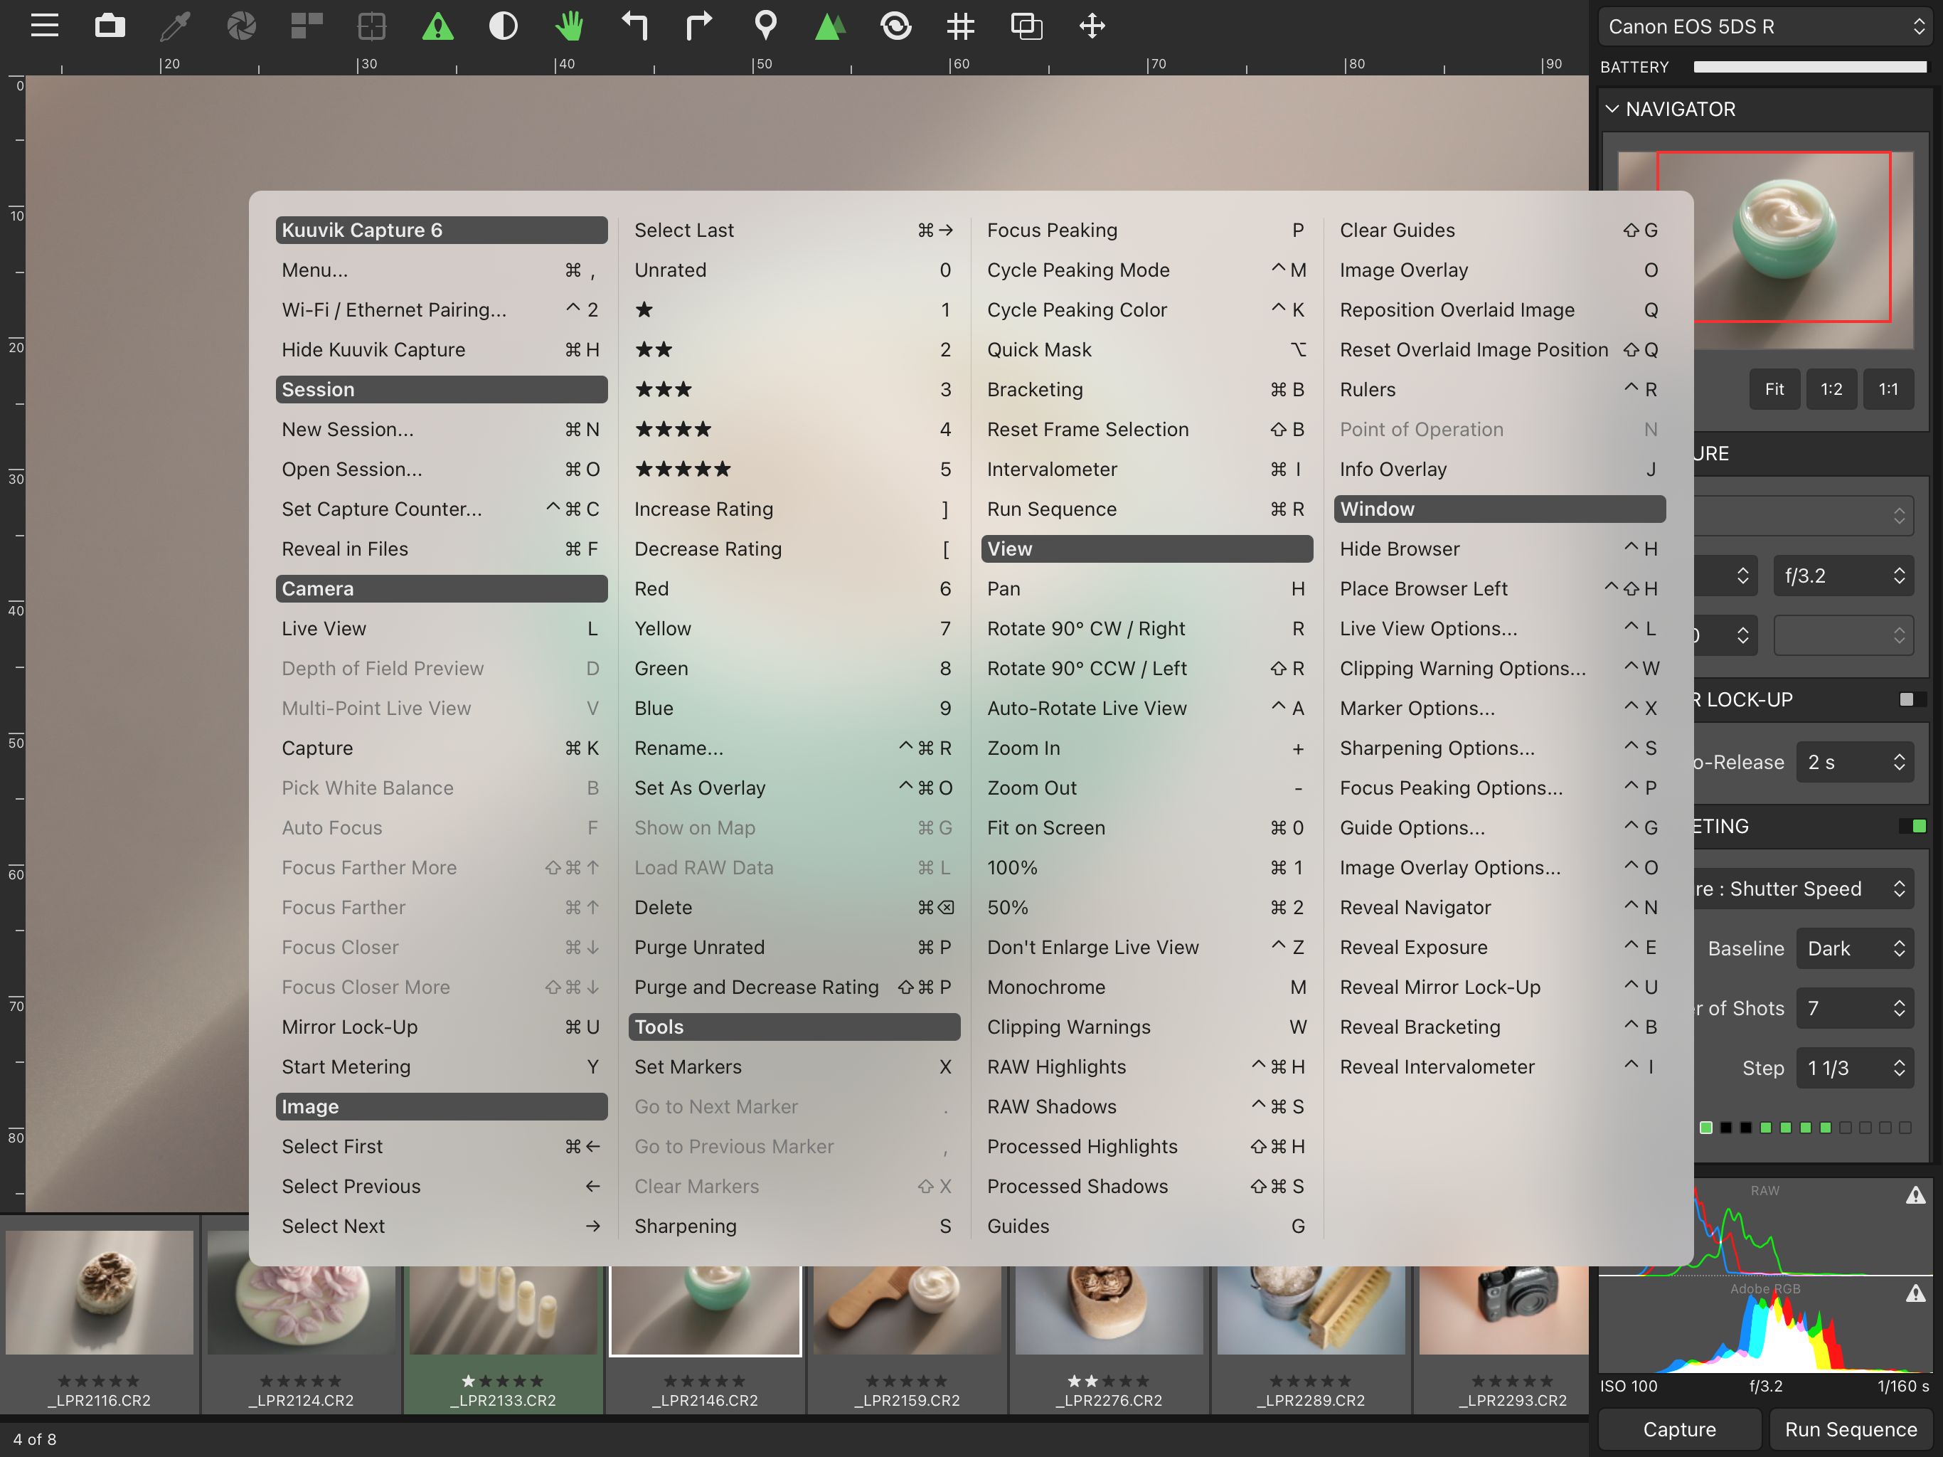Click the 1:1 zoom button
Image resolution: width=1943 pixels, height=1457 pixels.
pos(1888,389)
